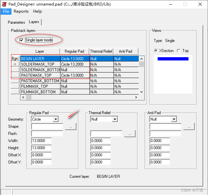The image size is (208, 195).
Task: Click the Thermal Relief column header
Action: (x=101, y=51)
